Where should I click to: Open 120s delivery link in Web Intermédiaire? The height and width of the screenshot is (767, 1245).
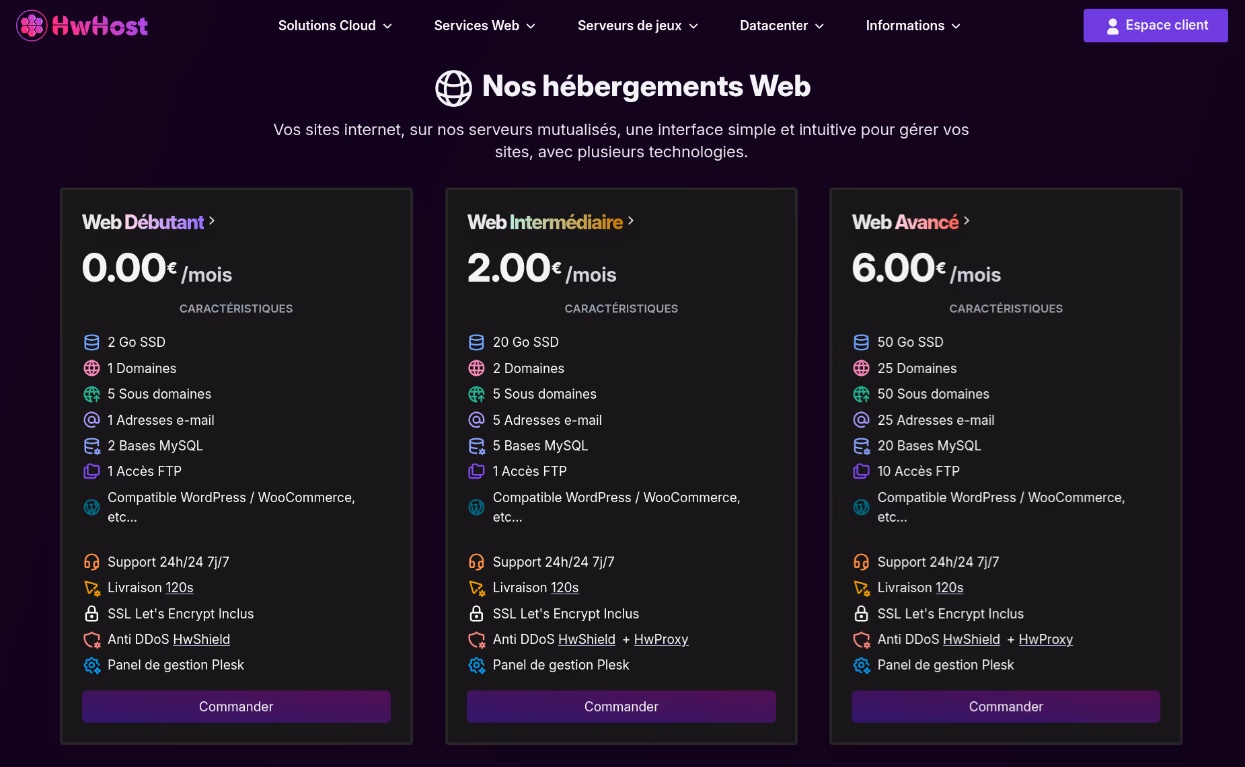click(x=565, y=588)
